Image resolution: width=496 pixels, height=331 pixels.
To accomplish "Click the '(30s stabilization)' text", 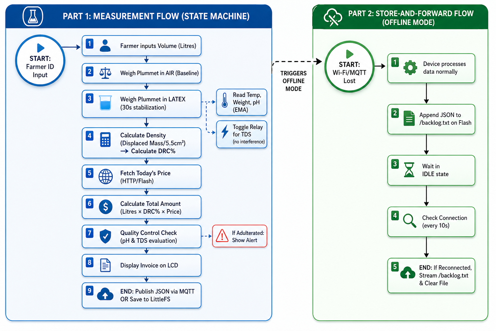I will click(x=143, y=107).
